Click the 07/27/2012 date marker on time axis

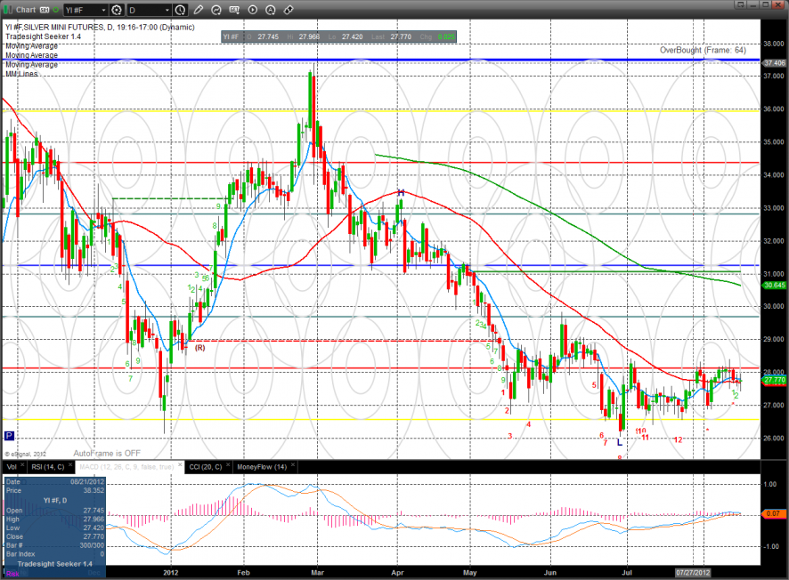693,573
